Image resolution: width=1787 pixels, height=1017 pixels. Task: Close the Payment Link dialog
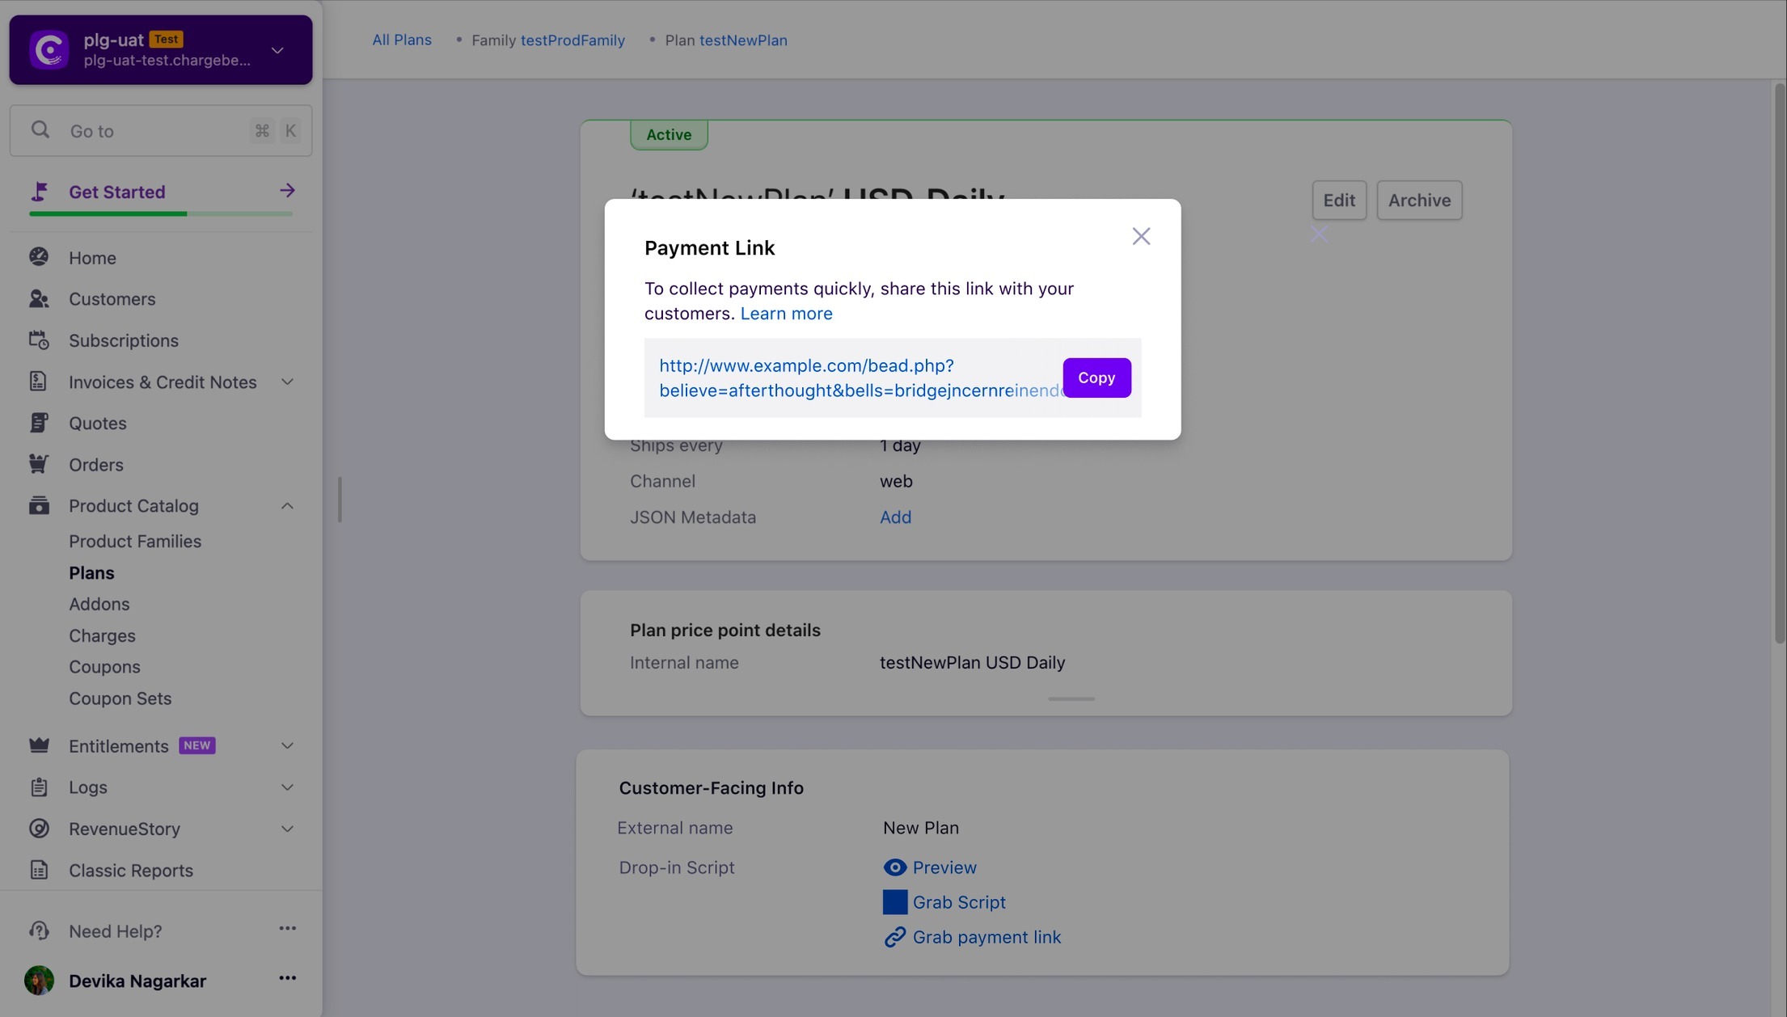(1141, 236)
